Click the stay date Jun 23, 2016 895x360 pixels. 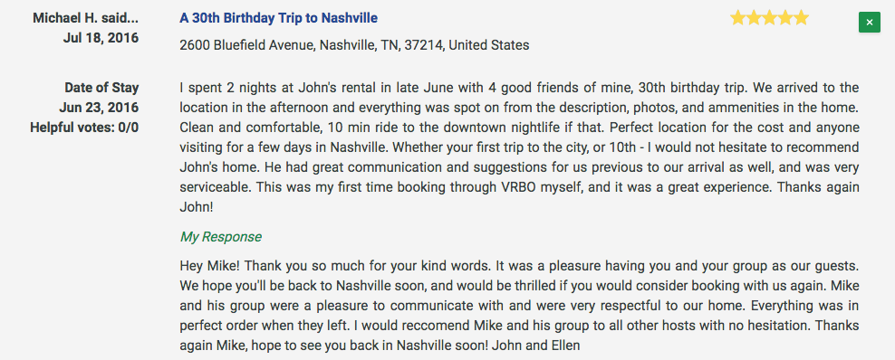coord(99,108)
